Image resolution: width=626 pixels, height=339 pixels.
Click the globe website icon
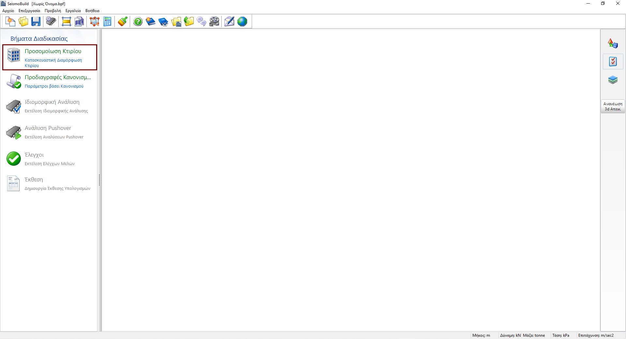(242, 22)
